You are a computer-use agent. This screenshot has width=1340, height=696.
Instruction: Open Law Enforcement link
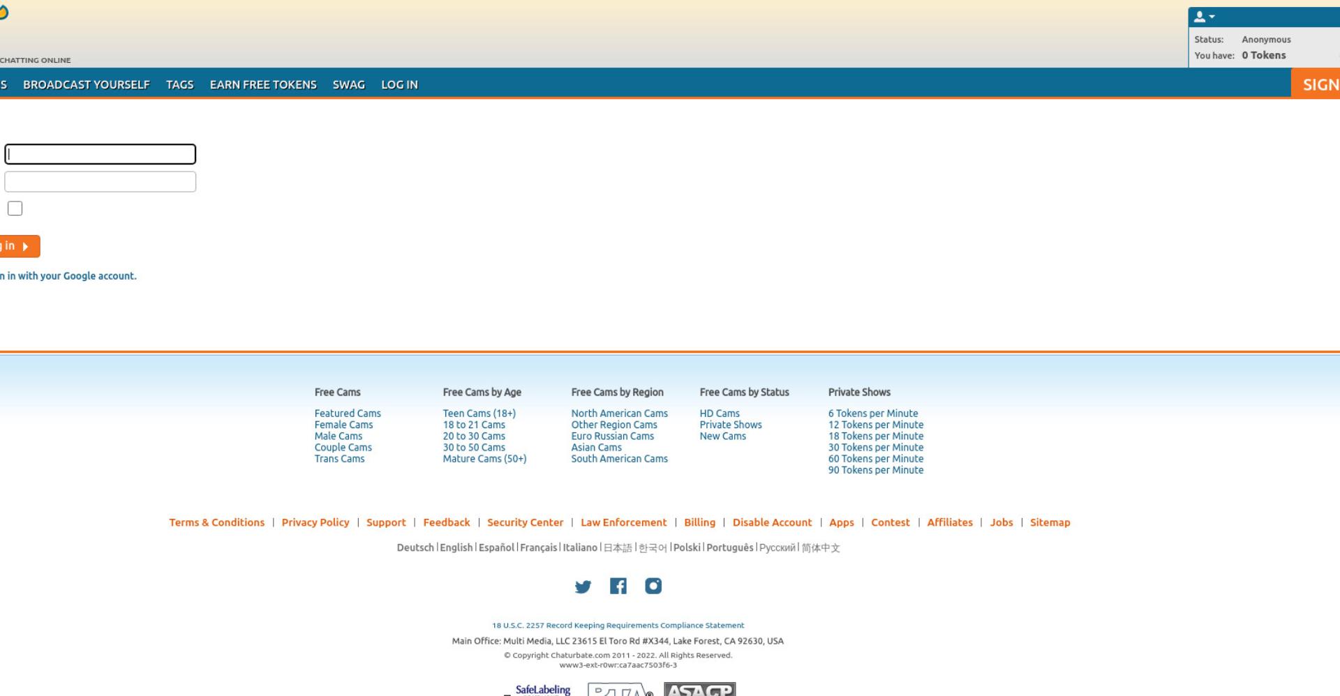[624, 522]
